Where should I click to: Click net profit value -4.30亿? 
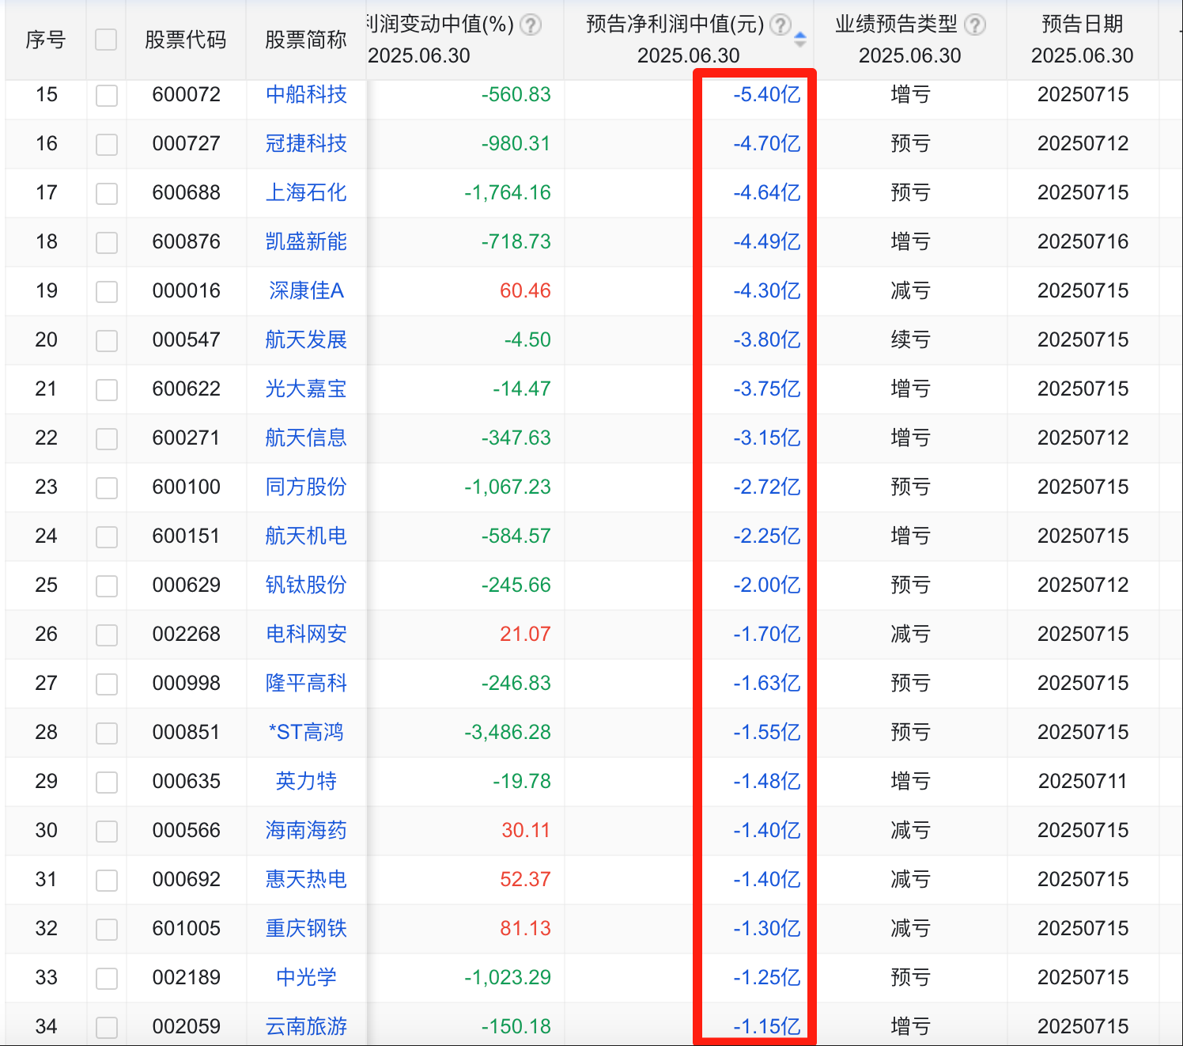point(767,290)
